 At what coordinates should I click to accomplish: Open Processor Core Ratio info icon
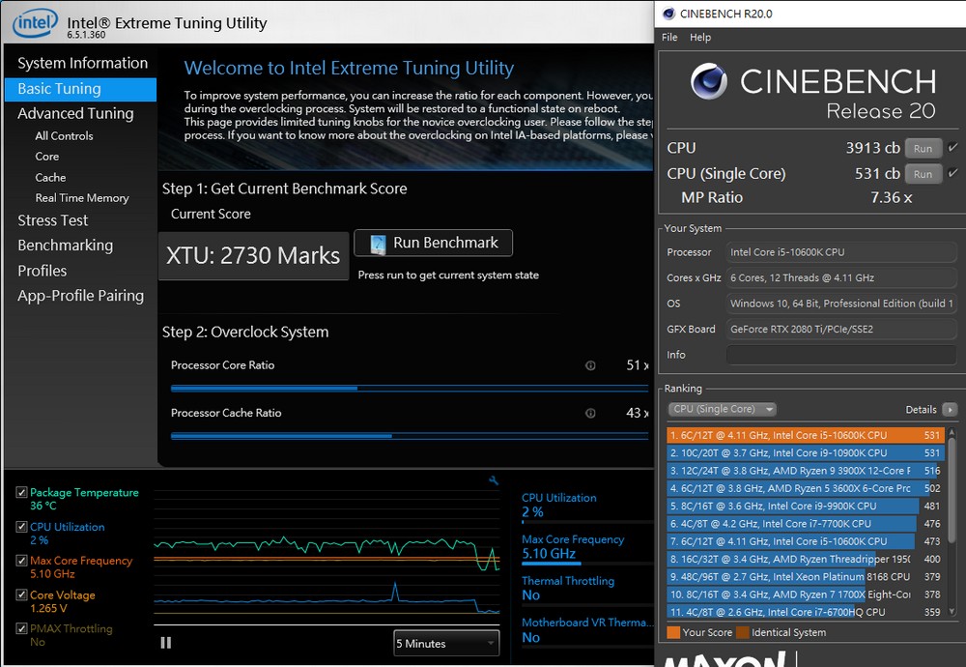click(x=590, y=365)
